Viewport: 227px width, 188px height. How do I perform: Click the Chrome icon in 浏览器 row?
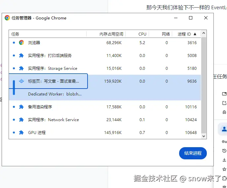21,42
